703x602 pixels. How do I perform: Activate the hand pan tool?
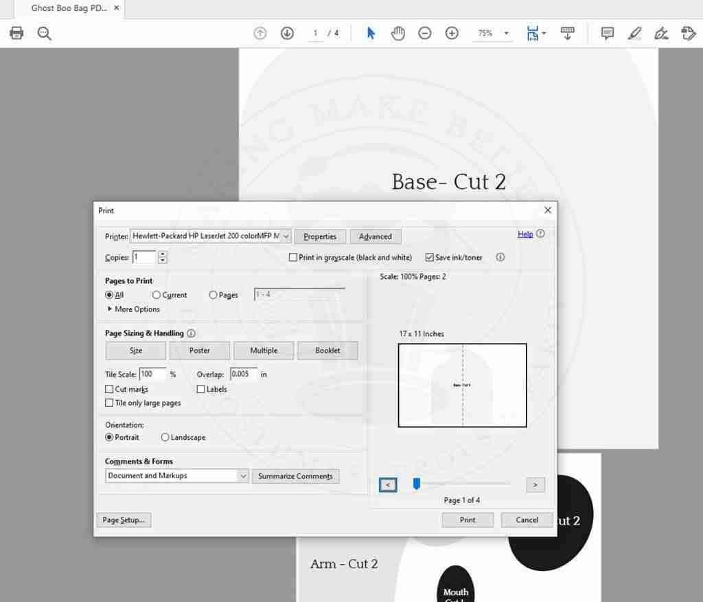pos(398,33)
